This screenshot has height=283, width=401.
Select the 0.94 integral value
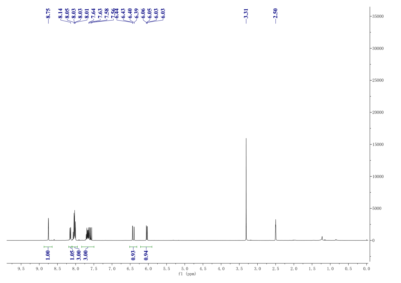pyautogui.click(x=146, y=255)
